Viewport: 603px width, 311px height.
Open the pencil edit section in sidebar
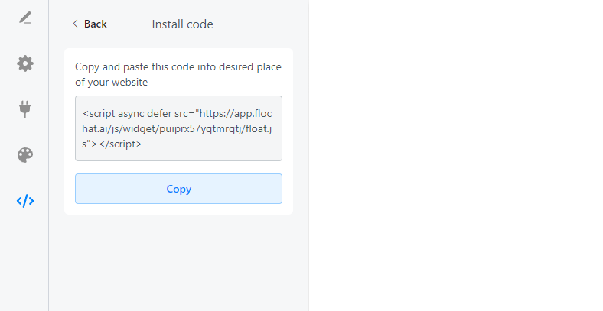pos(25,18)
